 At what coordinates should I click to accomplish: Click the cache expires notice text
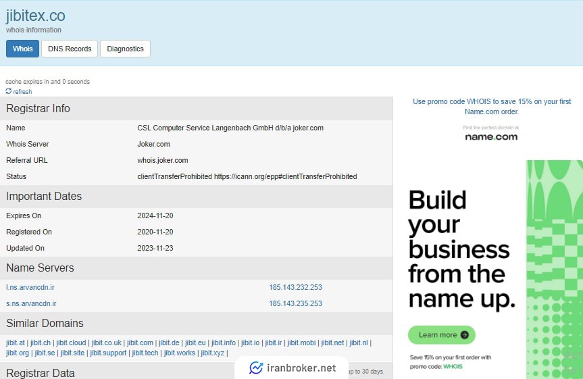point(47,82)
